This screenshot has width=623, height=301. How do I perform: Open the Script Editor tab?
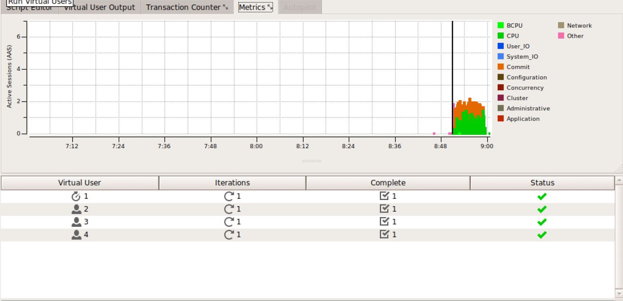[x=29, y=8]
